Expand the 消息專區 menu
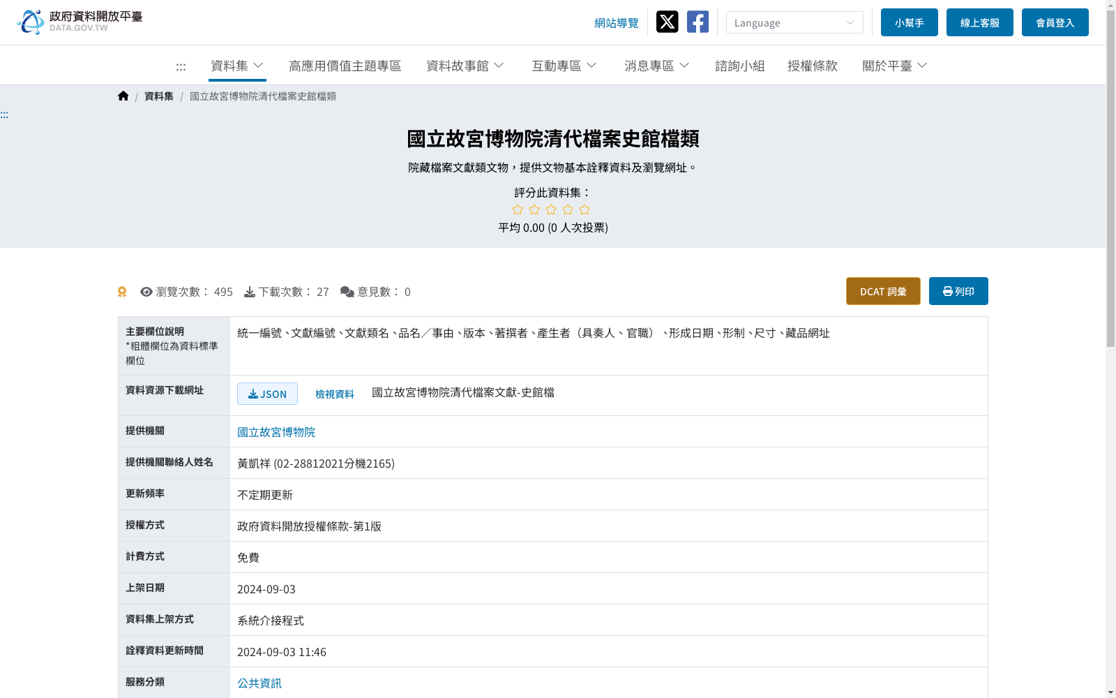Screen dimensions: 1116x698 point(657,66)
